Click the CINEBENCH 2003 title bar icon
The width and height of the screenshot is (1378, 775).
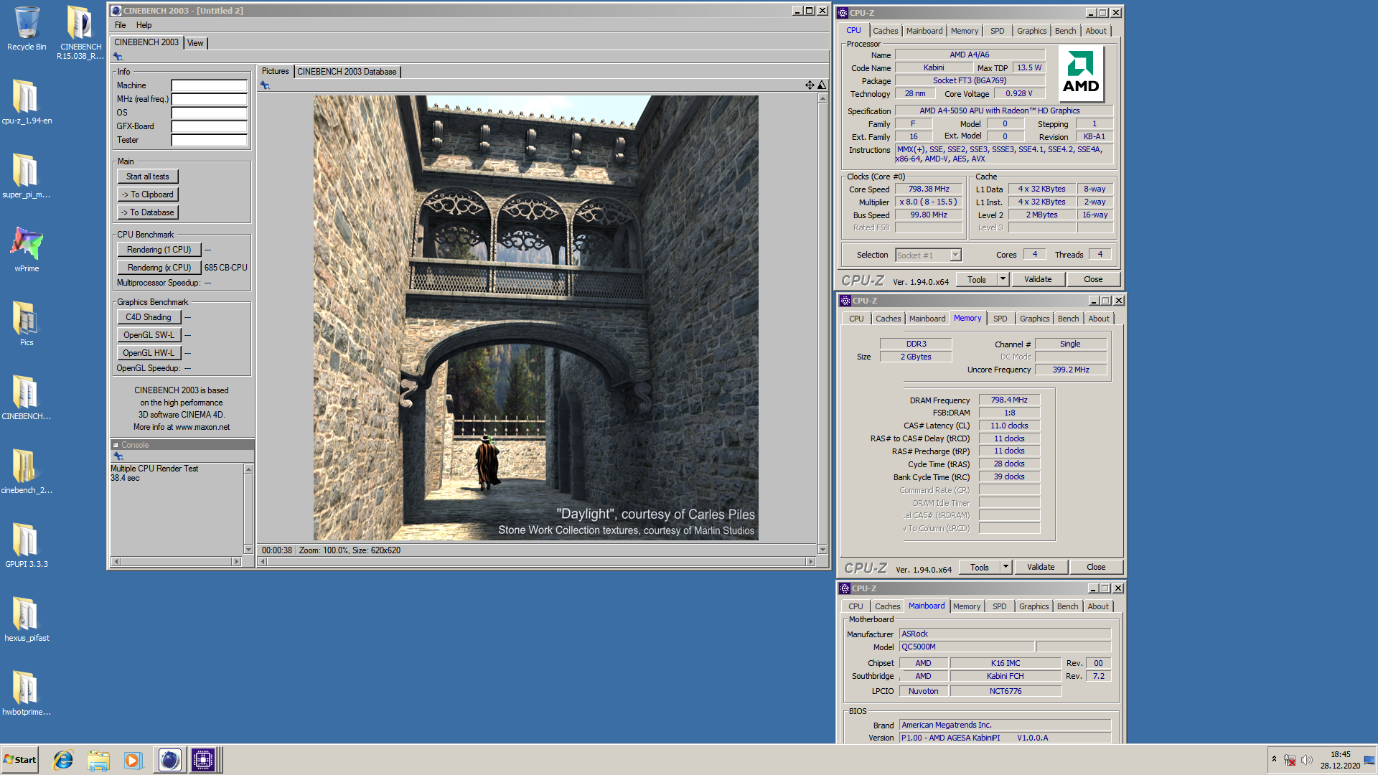(x=116, y=11)
